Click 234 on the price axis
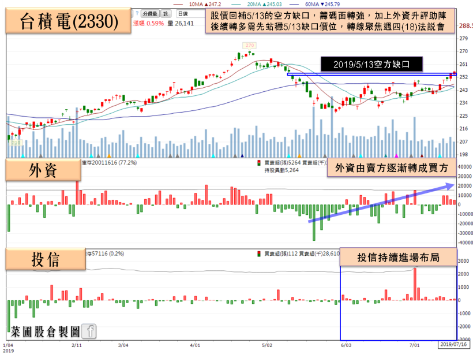473x354 pixels. pos(463,103)
